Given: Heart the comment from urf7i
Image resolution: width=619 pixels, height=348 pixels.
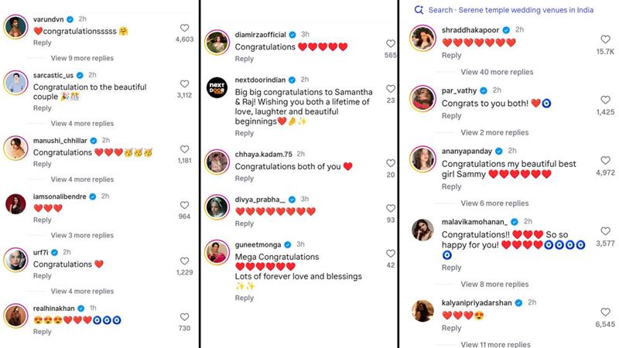Looking at the screenshot, I should 183,260.
